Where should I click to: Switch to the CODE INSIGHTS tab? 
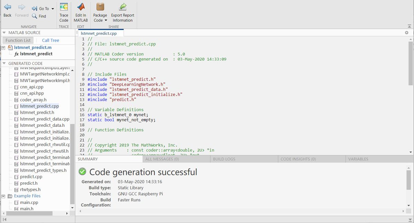pos(298,159)
